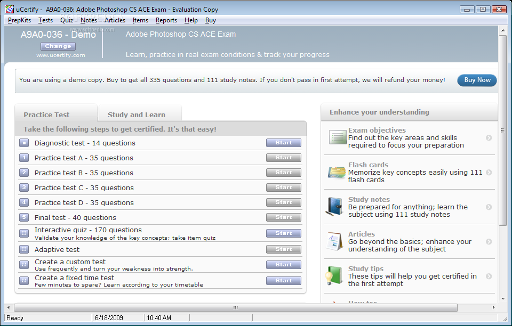Open the PrepKits menu
512x326 pixels.
[x=19, y=20]
